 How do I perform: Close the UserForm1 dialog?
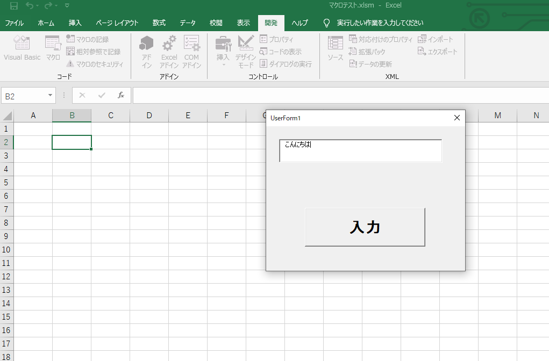(x=457, y=118)
